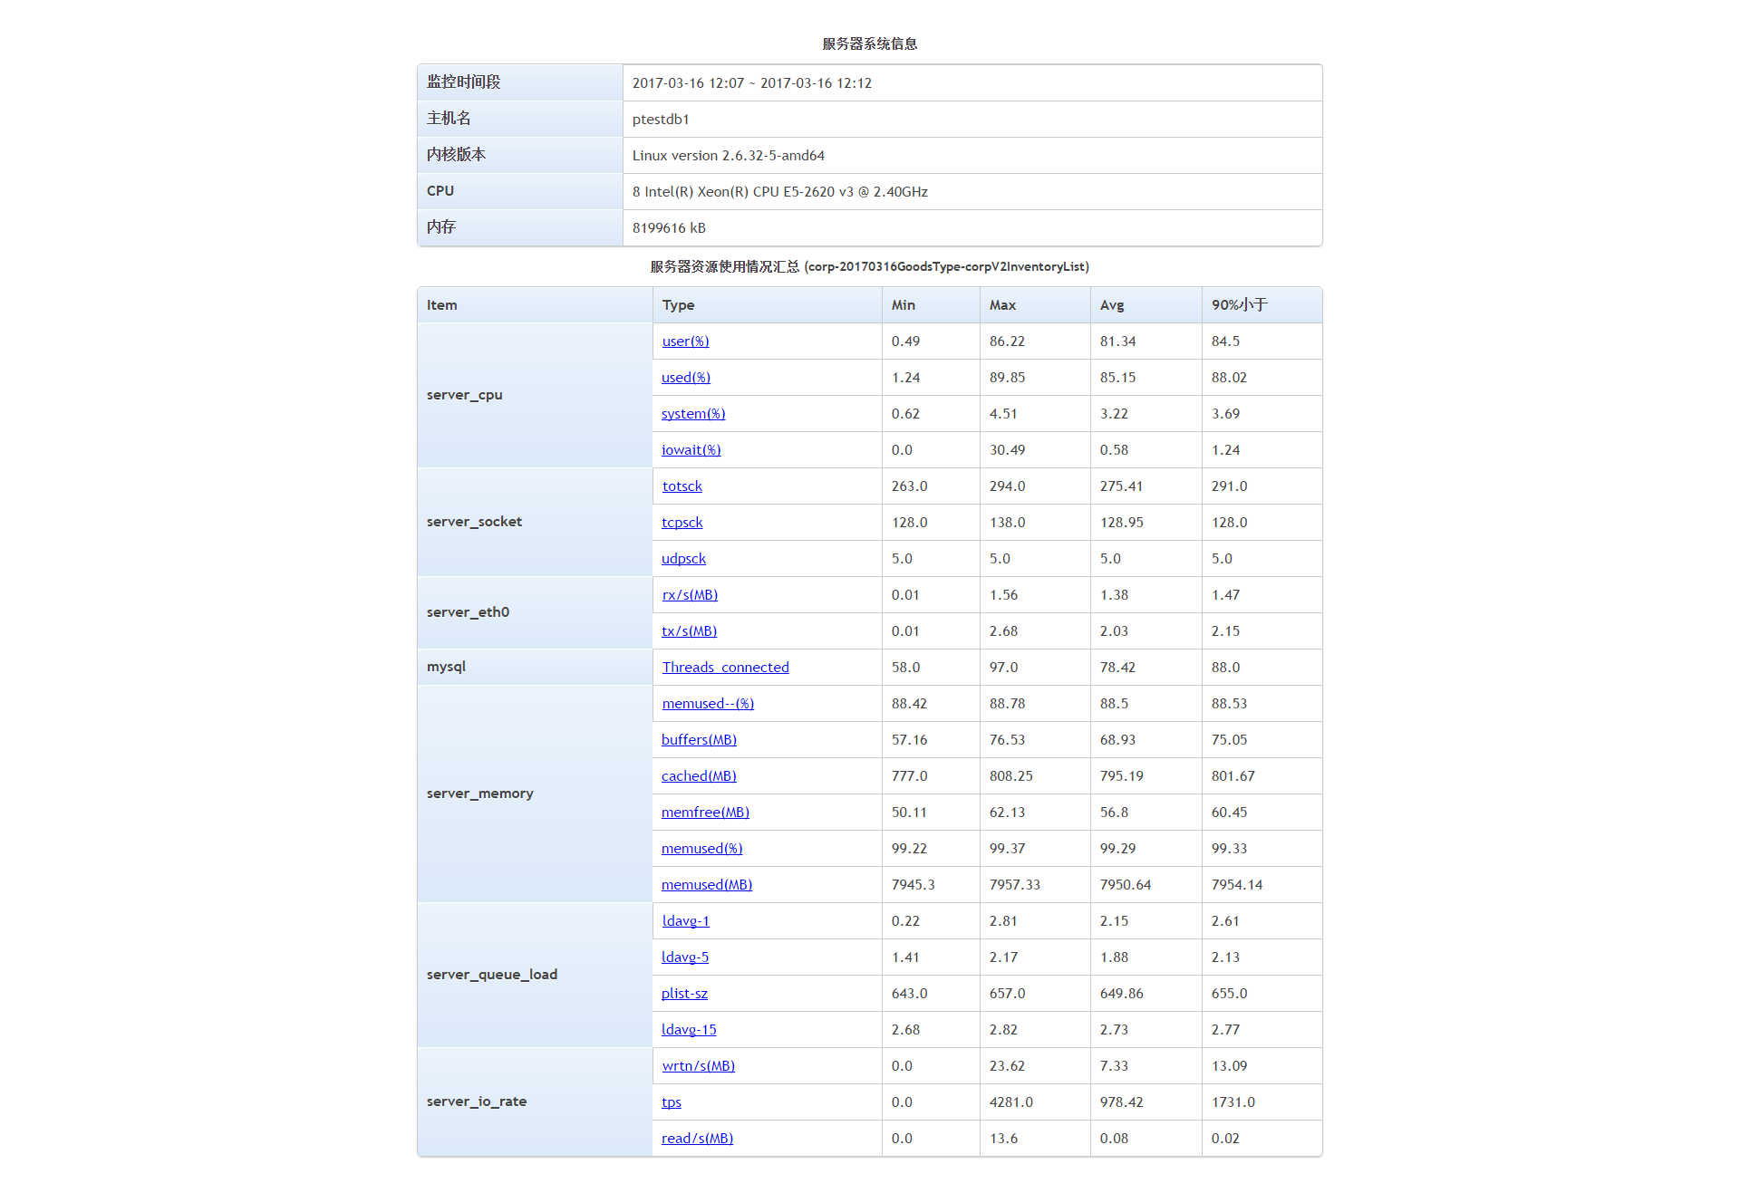Select the tcpsck link
Viewport: 1740px width, 1193px height.
tap(681, 523)
